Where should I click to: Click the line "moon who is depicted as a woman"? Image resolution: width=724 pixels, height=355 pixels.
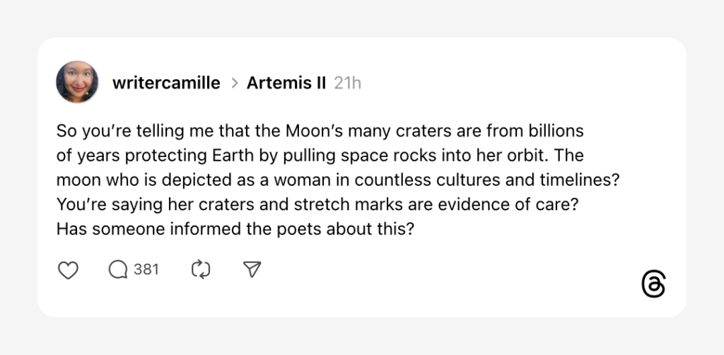tap(338, 180)
